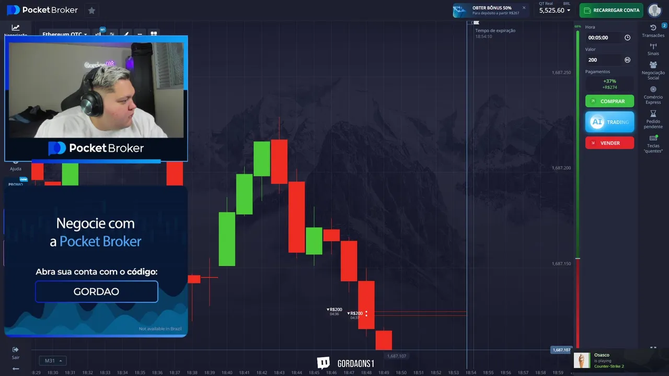Click the green COMPRAR button

[609, 101]
